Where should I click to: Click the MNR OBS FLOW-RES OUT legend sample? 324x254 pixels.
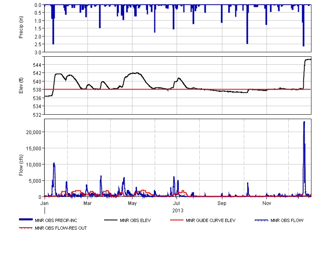[26, 228]
